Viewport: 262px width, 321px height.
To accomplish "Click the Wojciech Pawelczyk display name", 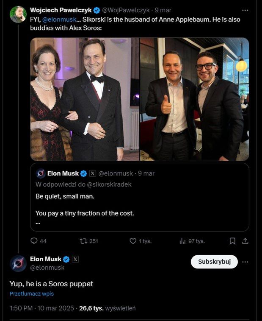I will [x=61, y=10].
